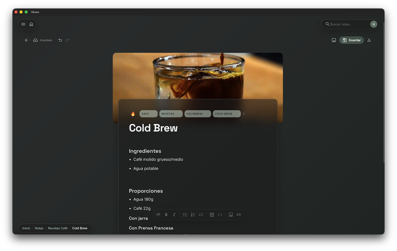Screen dimensions: 397x251
Task: Click 'Café 22g' list item
Action: pyautogui.click(x=142, y=209)
